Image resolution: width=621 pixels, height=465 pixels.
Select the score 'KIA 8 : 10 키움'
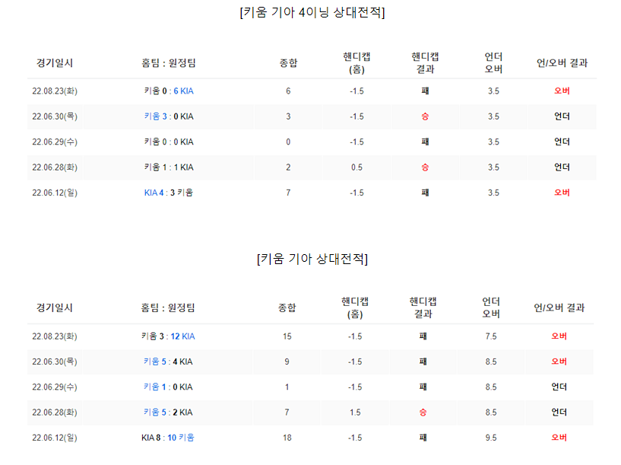[x=168, y=438]
